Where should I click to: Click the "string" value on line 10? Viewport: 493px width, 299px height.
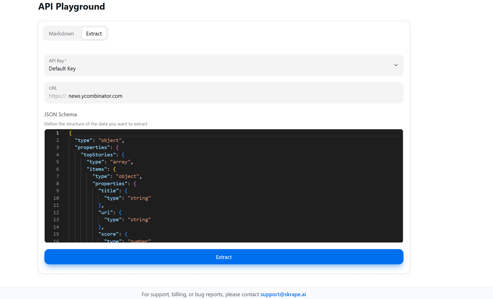click(139, 198)
